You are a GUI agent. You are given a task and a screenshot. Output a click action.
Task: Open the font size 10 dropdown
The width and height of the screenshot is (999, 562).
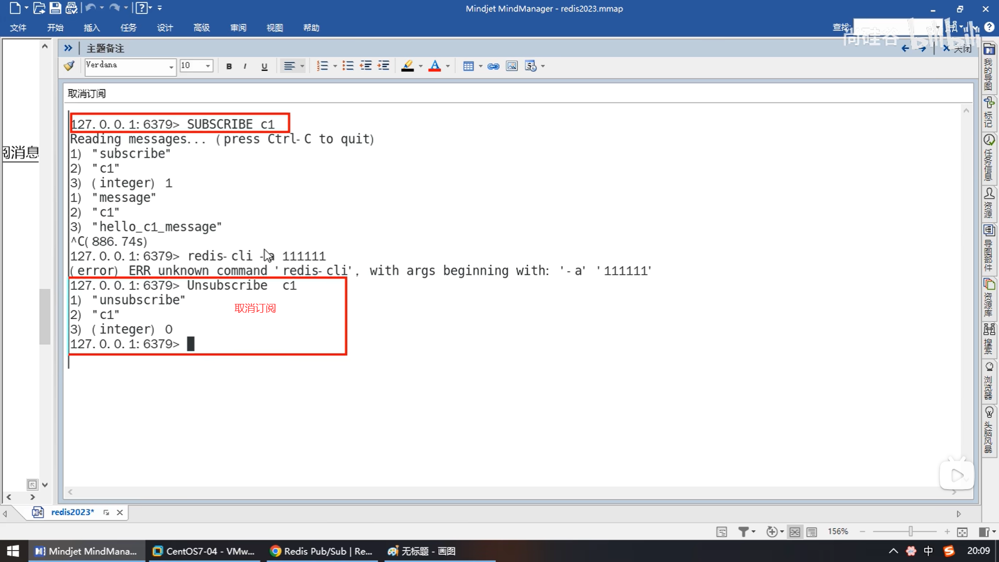208,66
